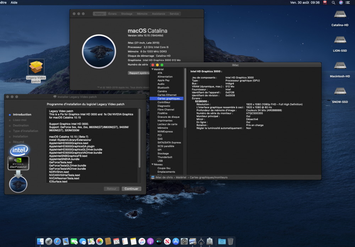The image size is (355, 247).
Task: Select LION-SSD drive on desktop
Action: point(340,44)
